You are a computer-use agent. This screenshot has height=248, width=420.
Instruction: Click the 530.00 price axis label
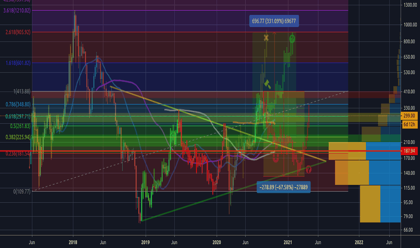pos(409,73)
